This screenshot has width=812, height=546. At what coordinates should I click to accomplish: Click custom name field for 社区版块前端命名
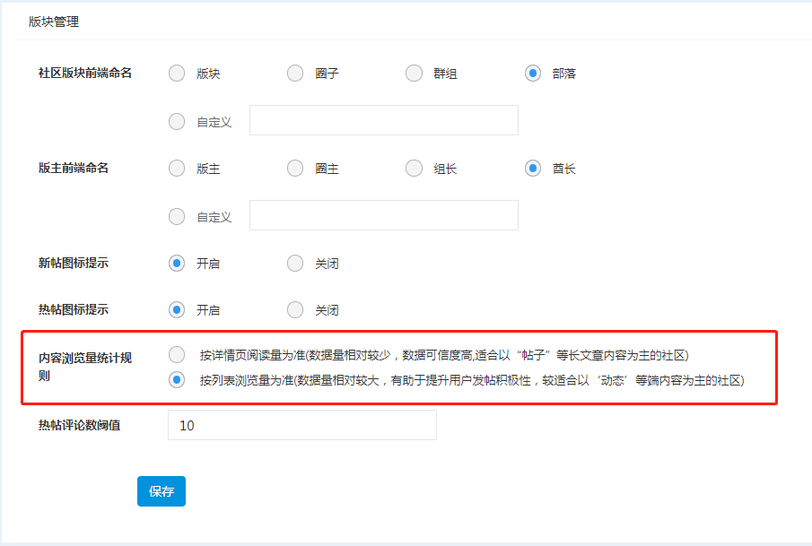pyautogui.click(x=383, y=120)
